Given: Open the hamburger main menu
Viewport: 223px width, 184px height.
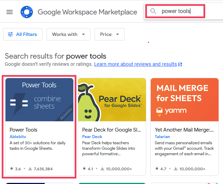Looking at the screenshot, I should click(10, 12).
